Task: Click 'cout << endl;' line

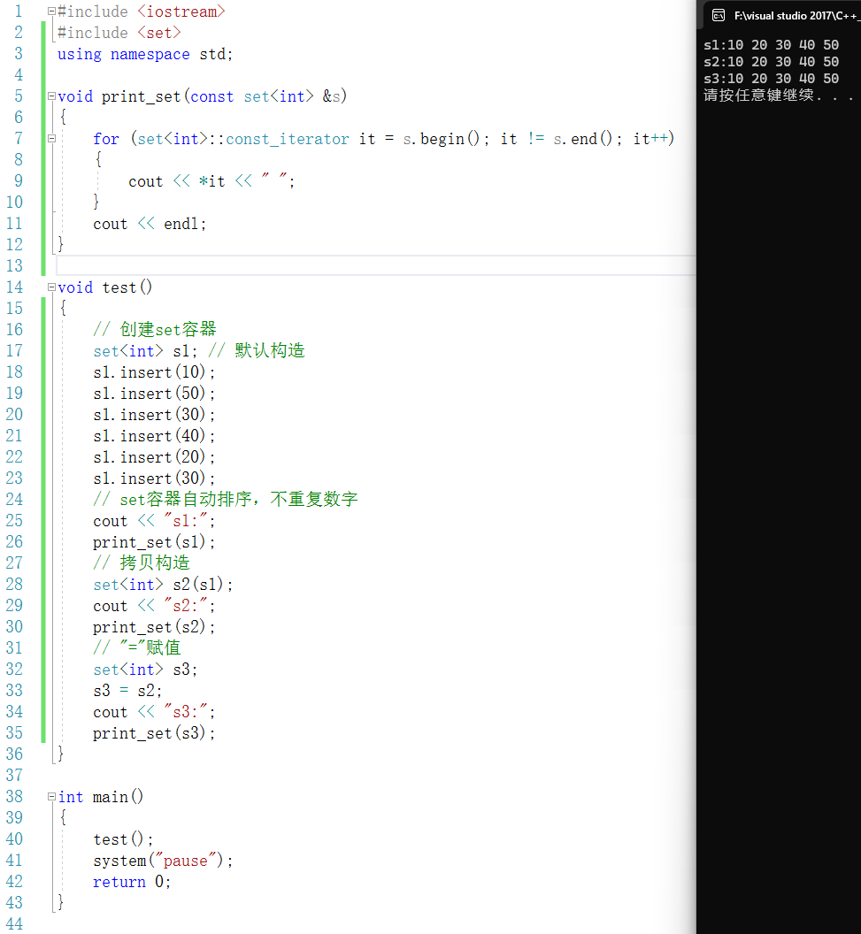Action: (x=150, y=224)
